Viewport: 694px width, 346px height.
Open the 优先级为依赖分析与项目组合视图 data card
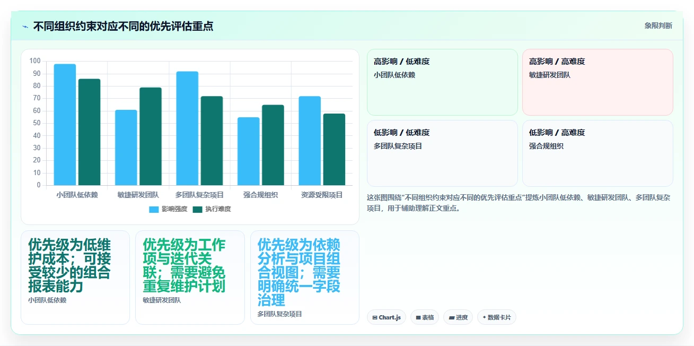click(x=305, y=278)
